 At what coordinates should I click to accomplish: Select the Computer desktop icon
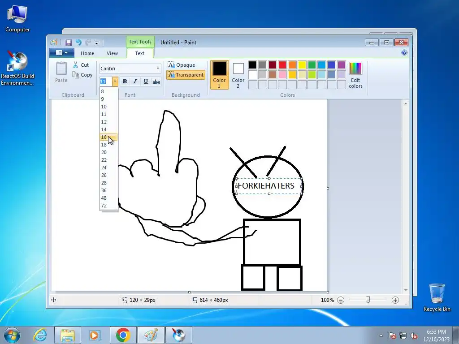coord(17,18)
